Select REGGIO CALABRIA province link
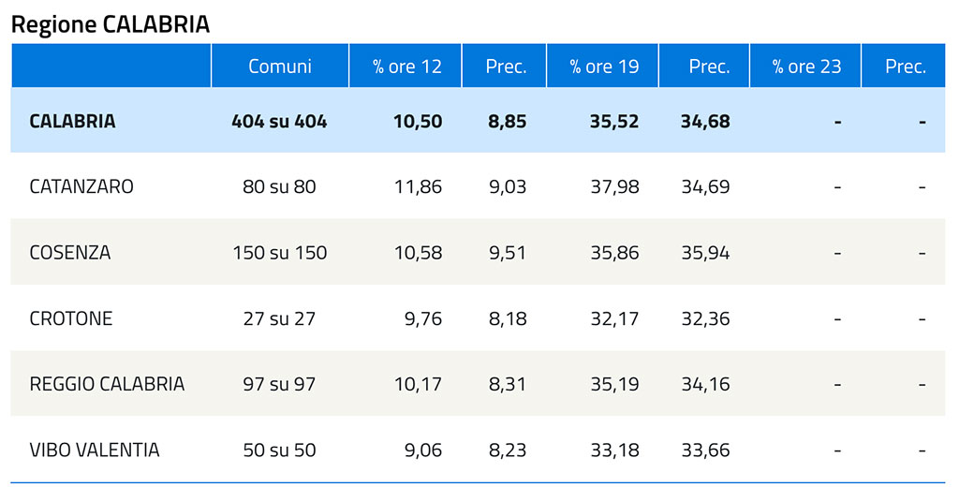The image size is (959, 502). point(107,384)
